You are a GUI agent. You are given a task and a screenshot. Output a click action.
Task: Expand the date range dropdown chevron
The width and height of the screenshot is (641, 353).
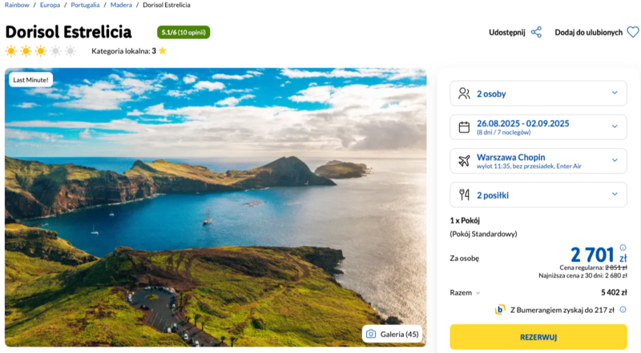coord(615,126)
